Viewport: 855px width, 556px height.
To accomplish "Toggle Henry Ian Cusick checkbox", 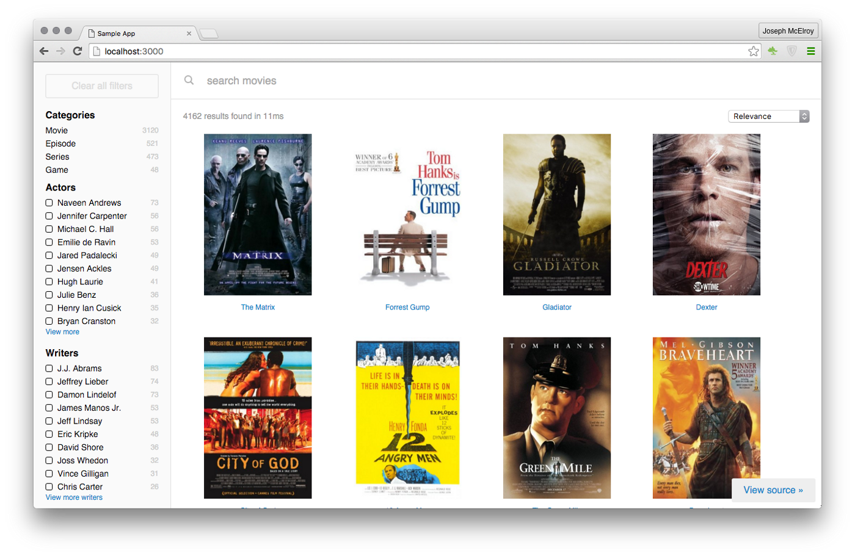I will pos(49,308).
